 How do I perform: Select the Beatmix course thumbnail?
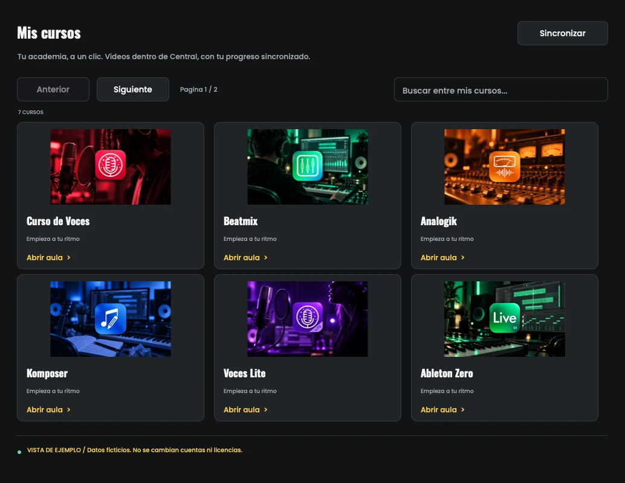tap(307, 167)
